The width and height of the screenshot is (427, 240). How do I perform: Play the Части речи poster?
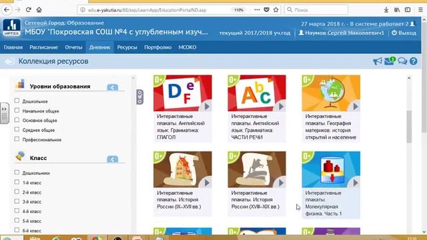click(x=282, y=107)
